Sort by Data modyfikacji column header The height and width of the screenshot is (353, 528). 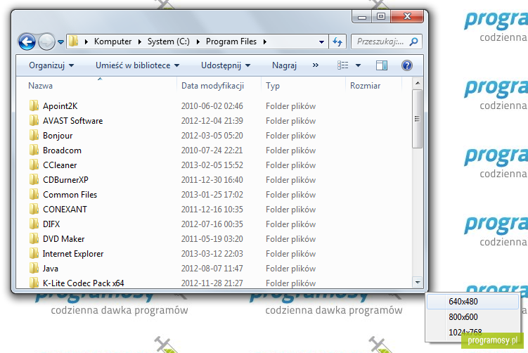click(212, 86)
